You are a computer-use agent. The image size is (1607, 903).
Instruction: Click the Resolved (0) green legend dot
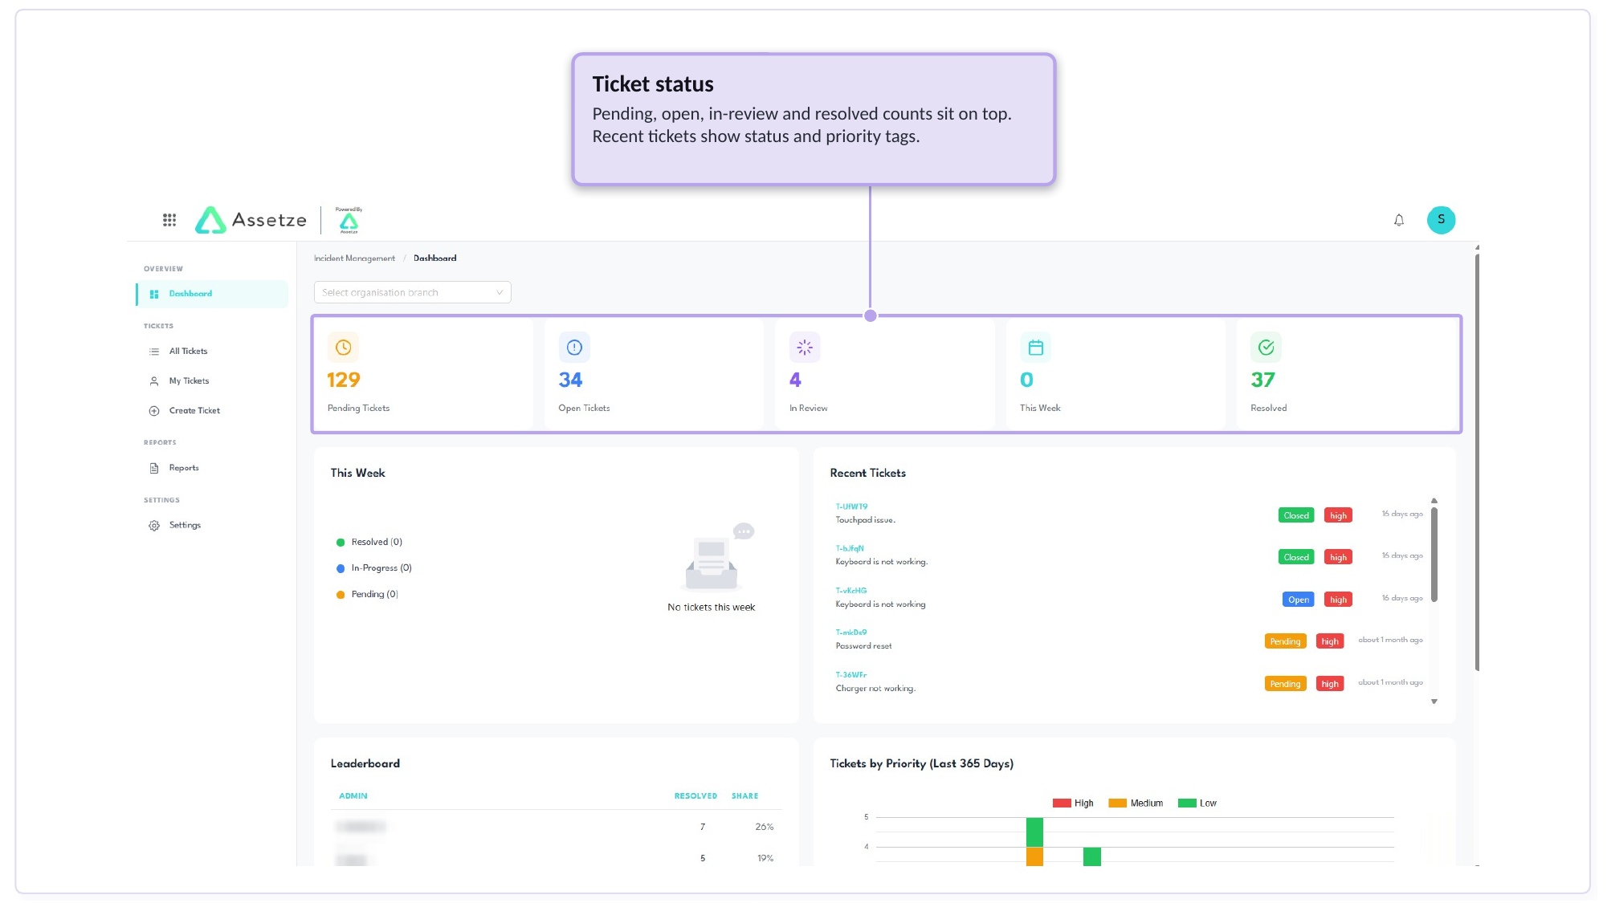(341, 543)
